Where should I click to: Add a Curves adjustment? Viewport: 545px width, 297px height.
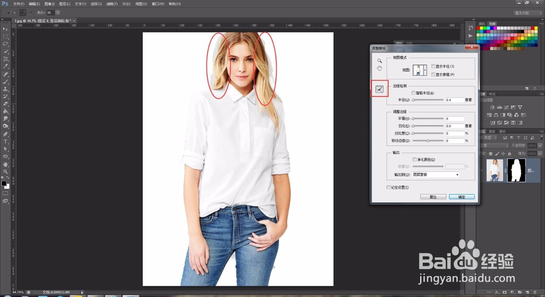click(506, 107)
